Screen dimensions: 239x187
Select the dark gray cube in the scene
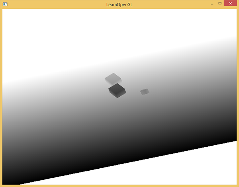(x=117, y=91)
